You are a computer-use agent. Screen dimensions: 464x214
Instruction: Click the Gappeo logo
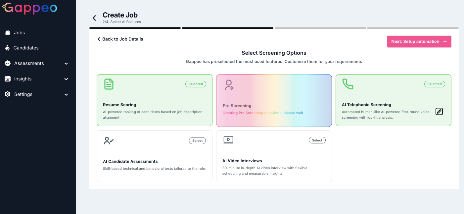click(30, 8)
